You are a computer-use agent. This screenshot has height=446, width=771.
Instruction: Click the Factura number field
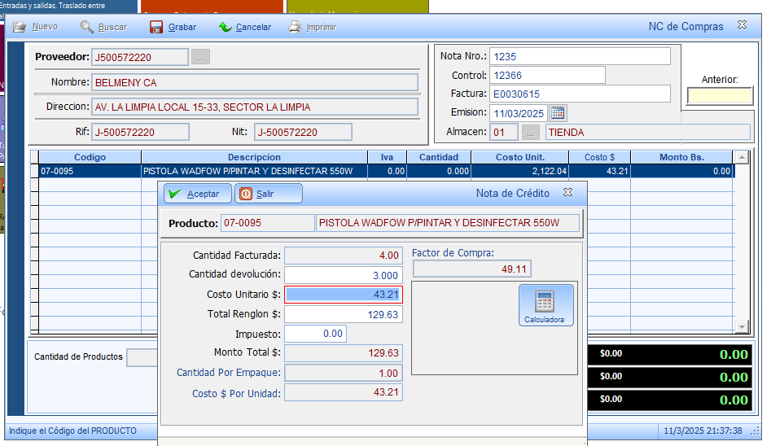click(580, 94)
